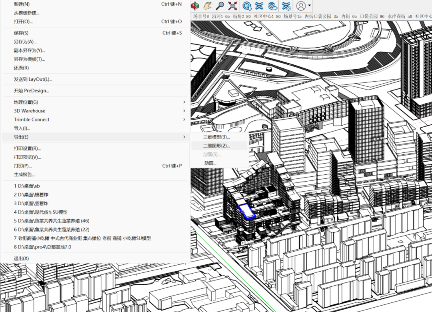Viewport: 432px width, 312px height.
Task: Select the Zoom magnifier tool
Action: [x=220, y=6]
